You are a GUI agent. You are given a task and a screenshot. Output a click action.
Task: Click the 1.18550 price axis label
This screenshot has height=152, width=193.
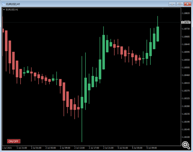[x=186, y=60]
